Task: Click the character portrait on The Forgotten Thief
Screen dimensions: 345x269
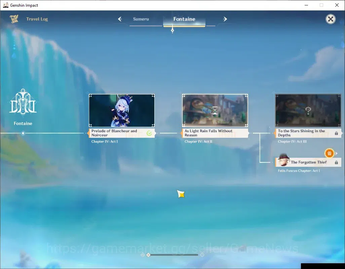Action: tap(283, 160)
